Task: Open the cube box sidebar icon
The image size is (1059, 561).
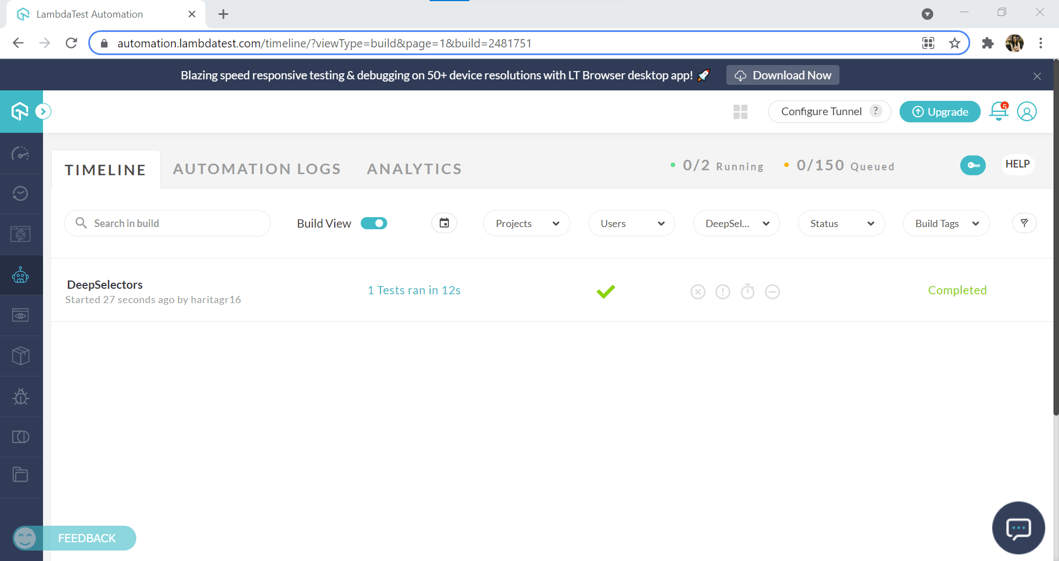Action: (x=20, y=355)
